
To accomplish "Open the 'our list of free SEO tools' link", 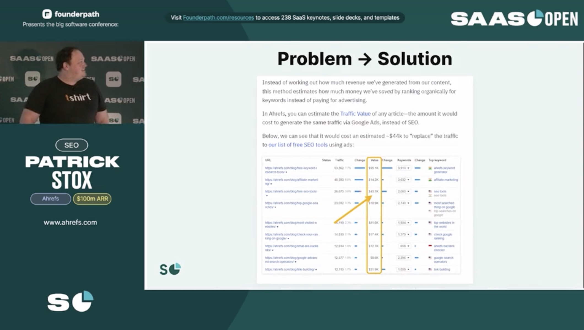I will point(298,145).
